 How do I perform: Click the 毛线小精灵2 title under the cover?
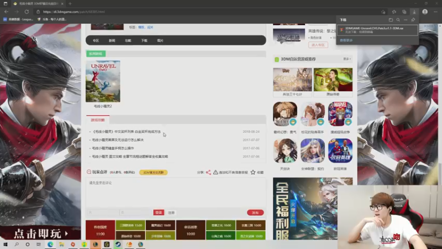(x=103, y=106)
